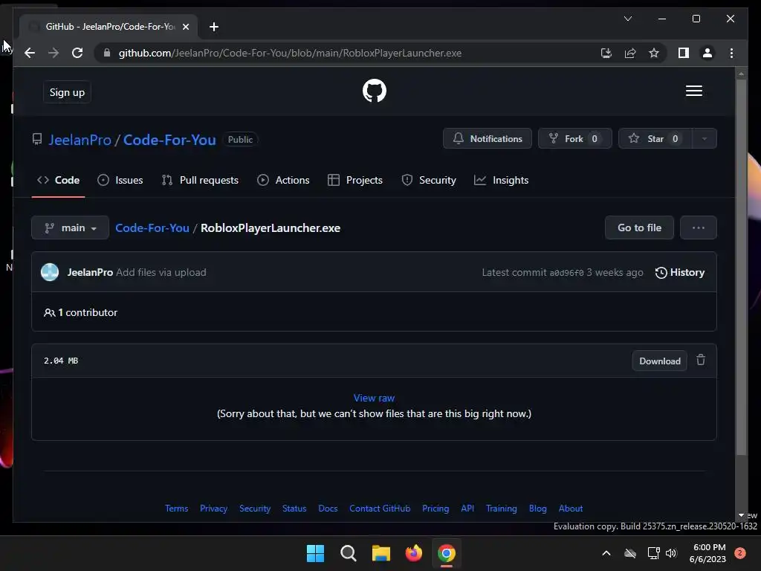The image size is (761, 571).
Task: Open Terms footer link
Action: click(x=176, y=509)
